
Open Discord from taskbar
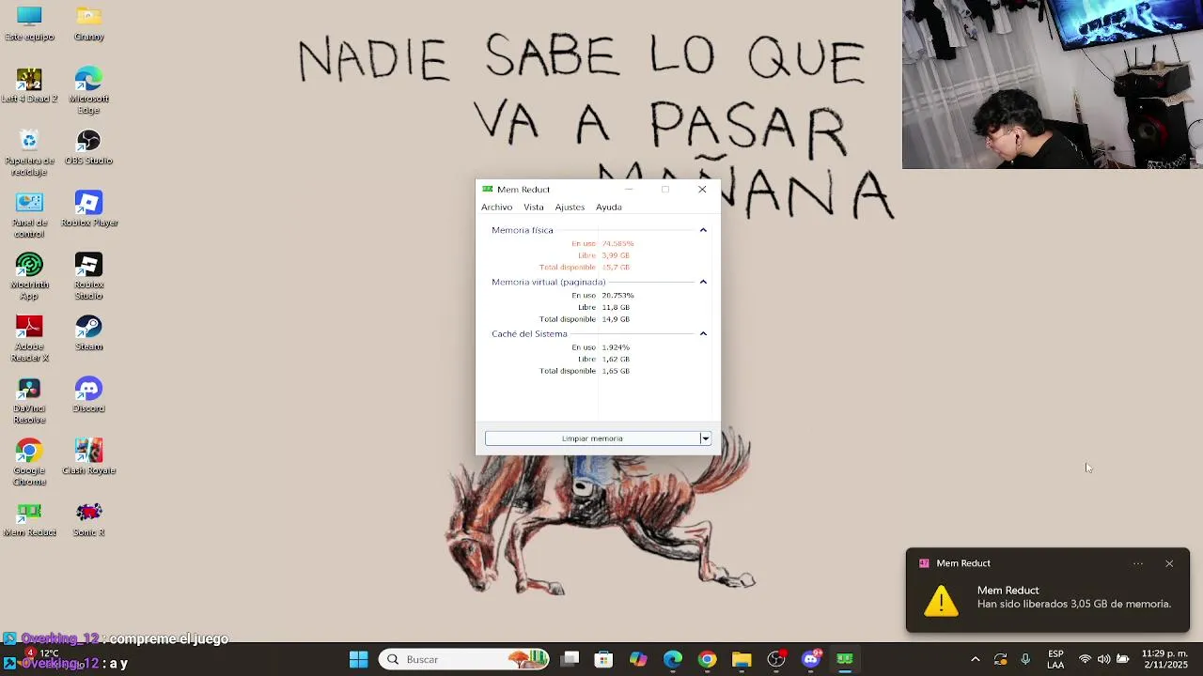[811, 659]
